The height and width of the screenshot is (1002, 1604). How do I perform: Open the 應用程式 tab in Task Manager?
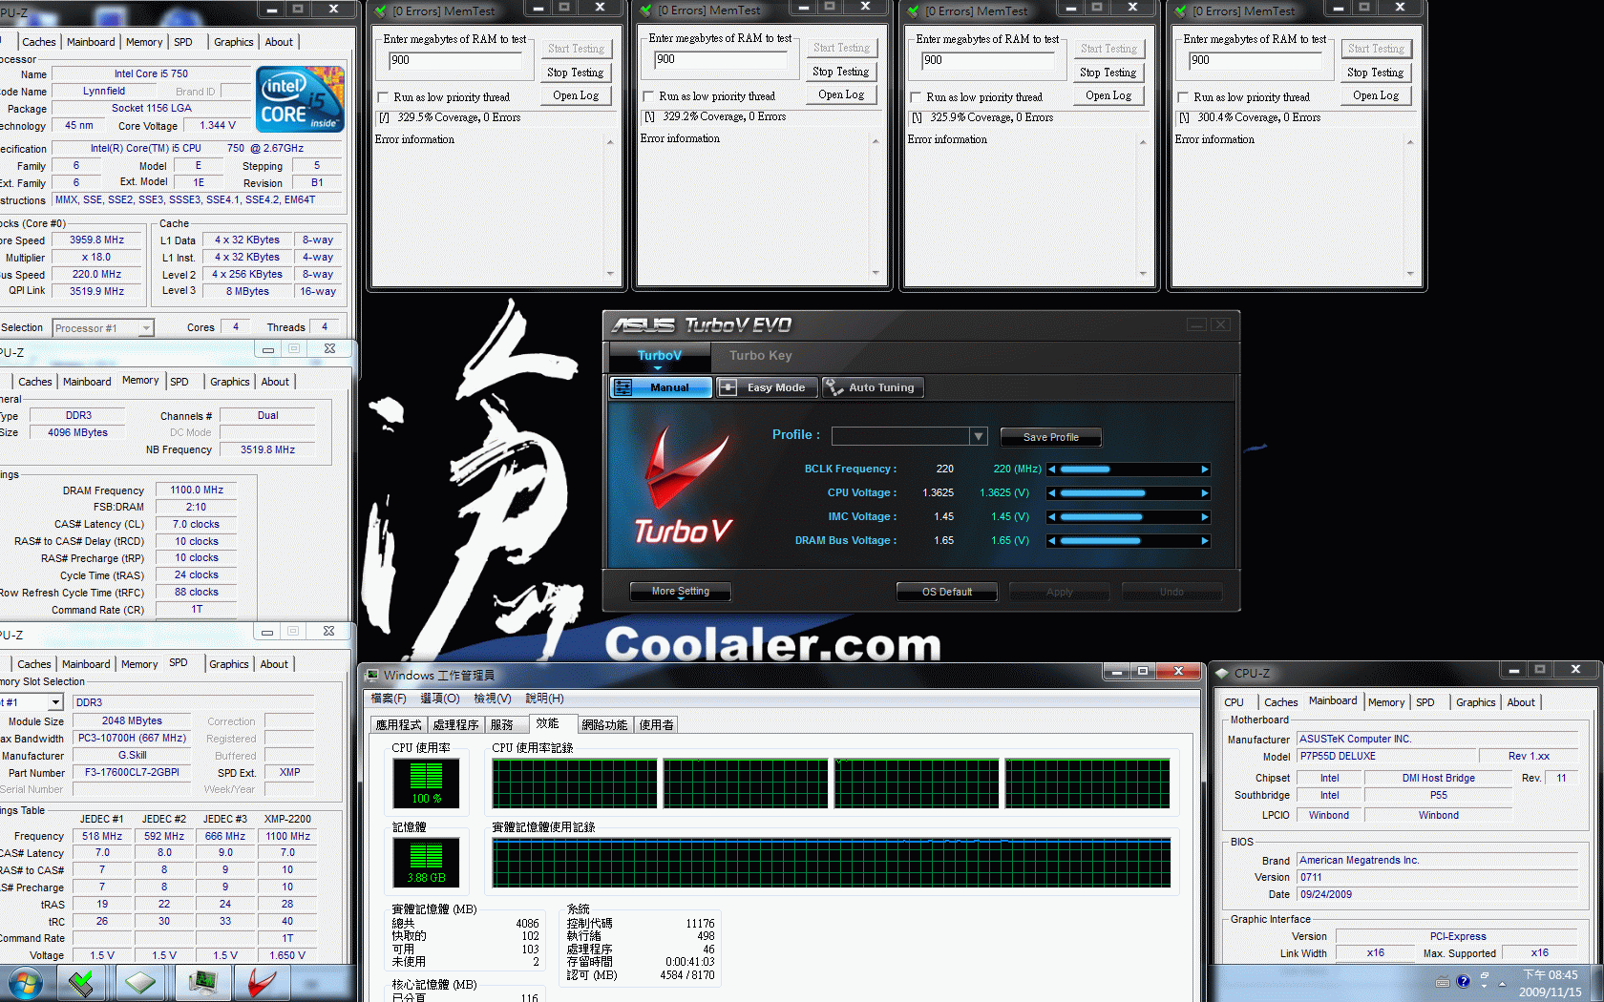click(x=399, y=725)
